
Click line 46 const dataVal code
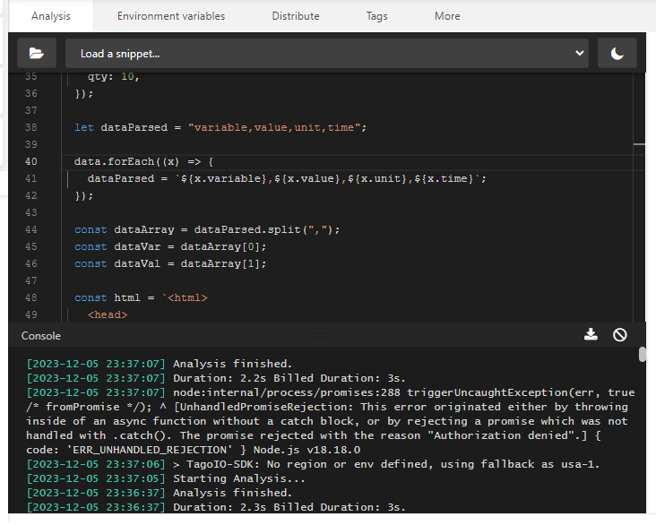(170, 264)
